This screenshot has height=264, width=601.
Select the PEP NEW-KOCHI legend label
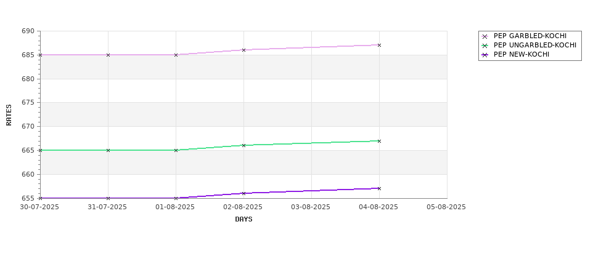click(x=521, y=55)
